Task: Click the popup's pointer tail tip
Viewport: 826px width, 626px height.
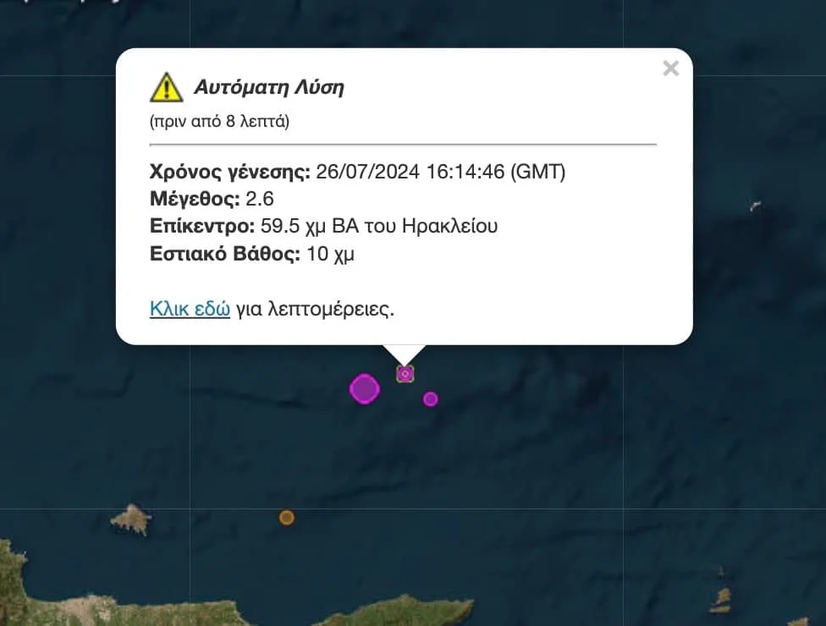Action: coord(405,363)
